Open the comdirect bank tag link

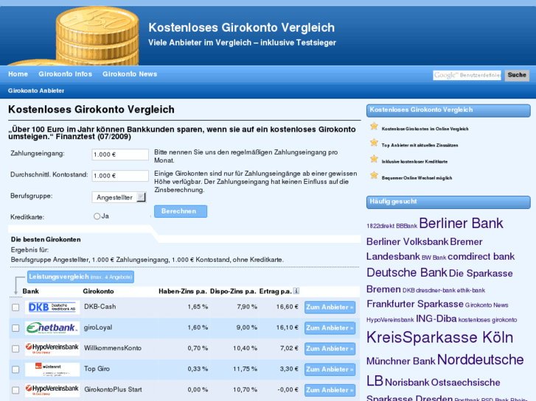pos(481,256)
